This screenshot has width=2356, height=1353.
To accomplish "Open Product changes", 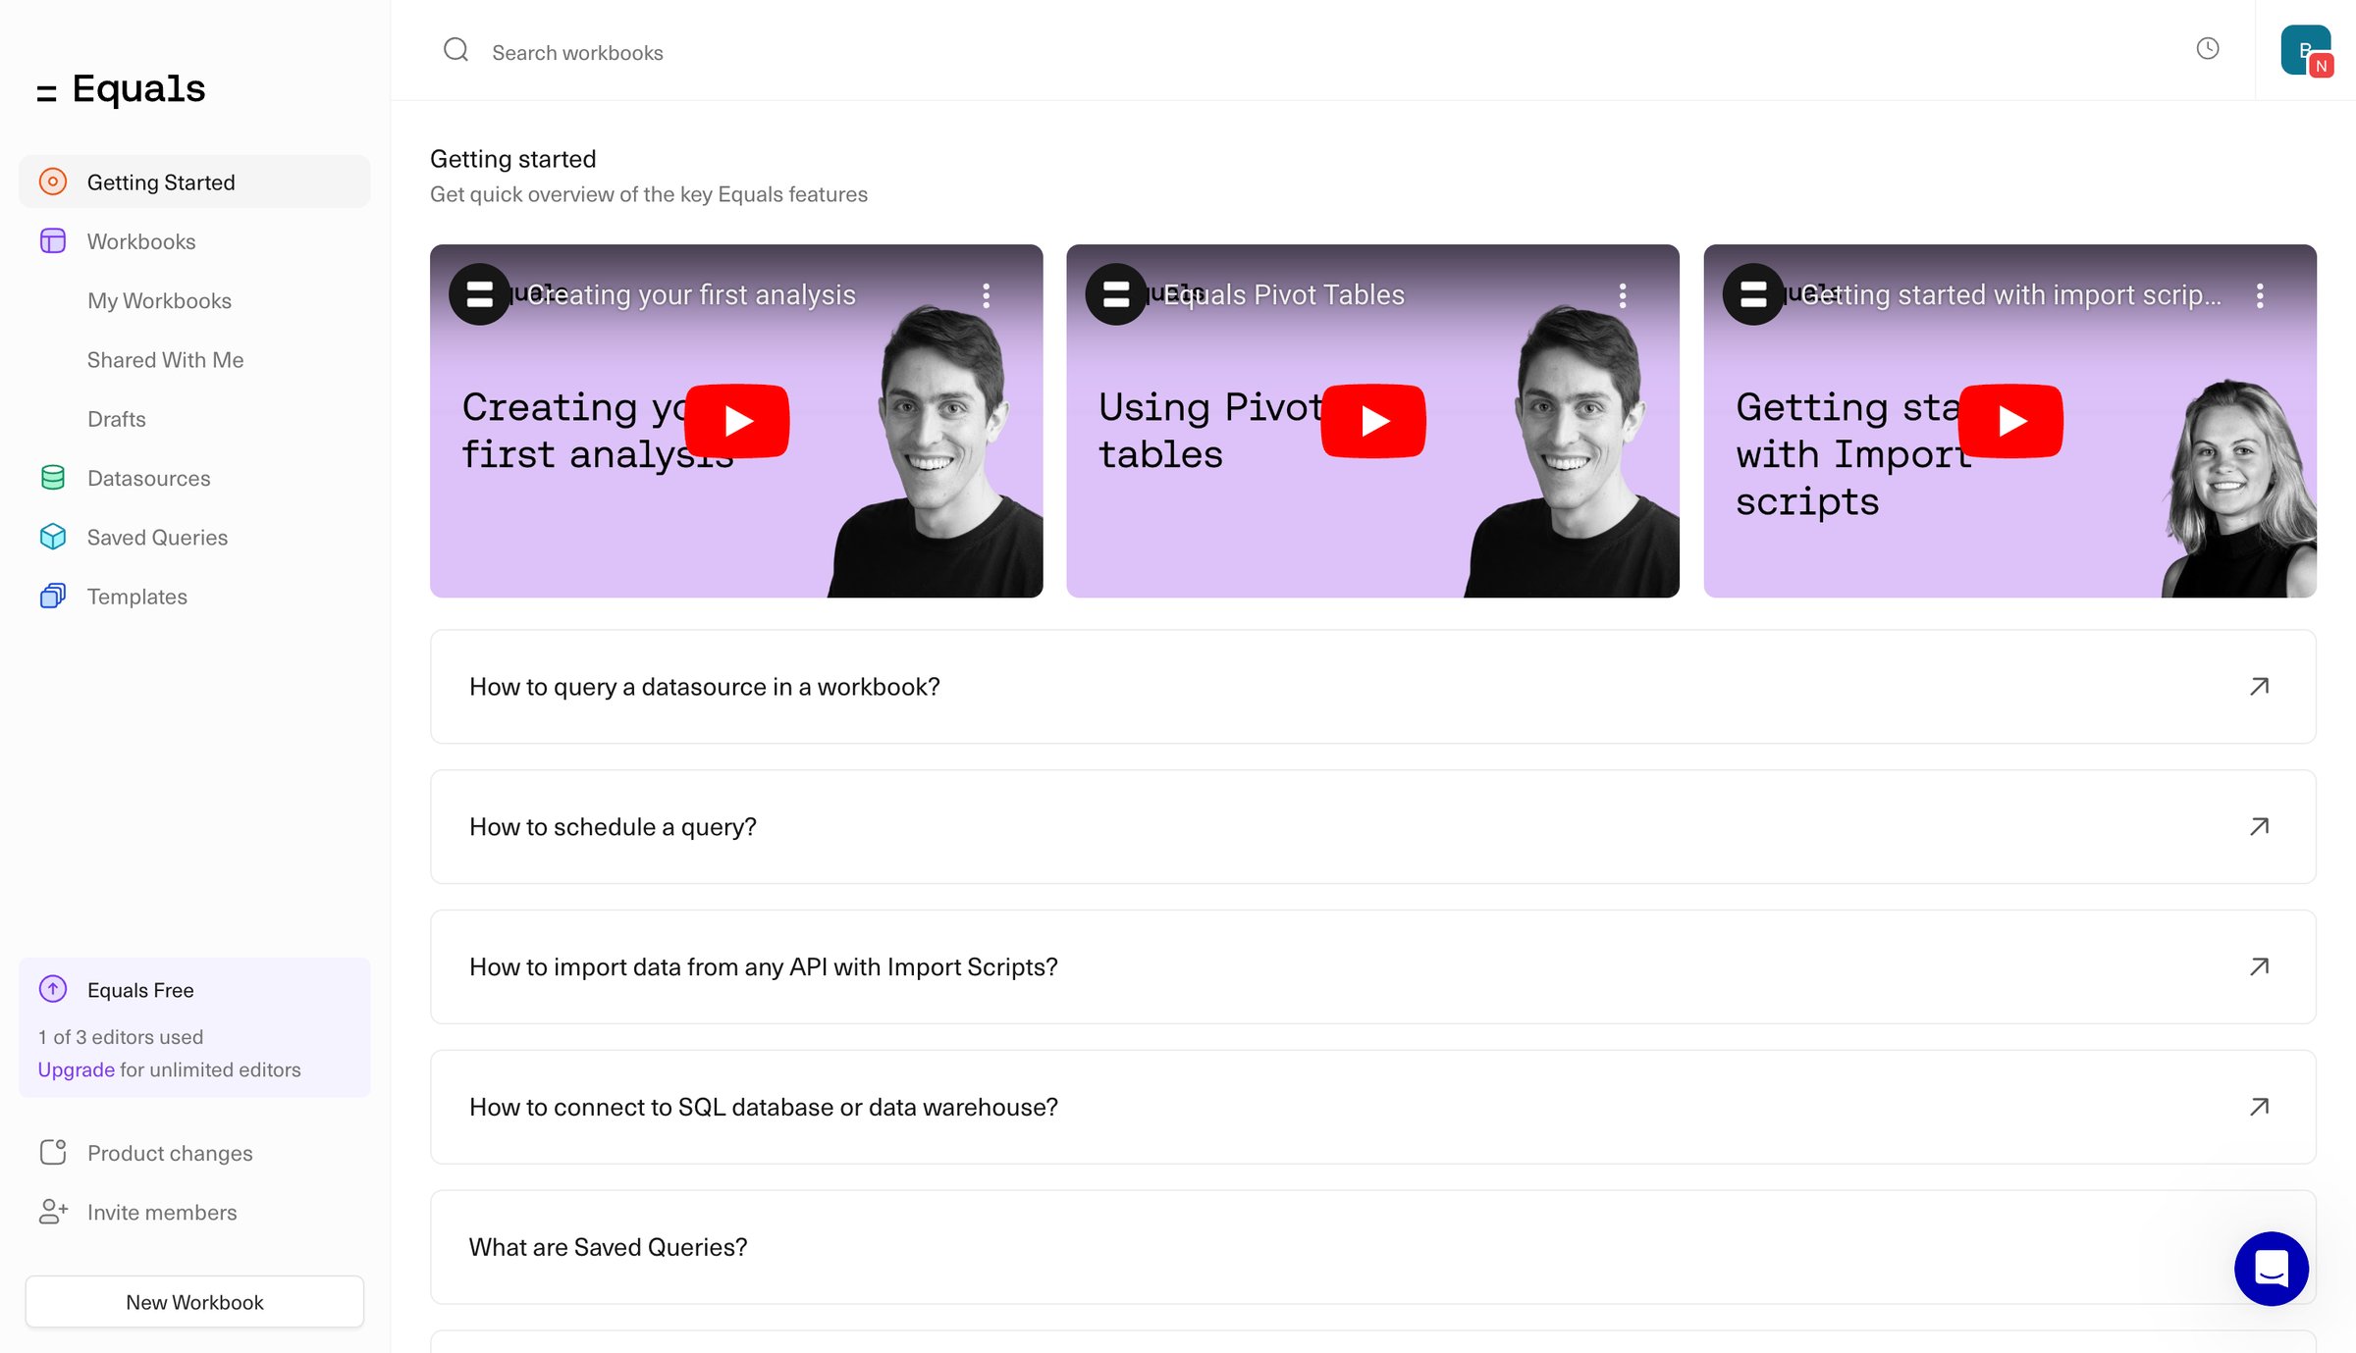I will [x=170, y=1152].
